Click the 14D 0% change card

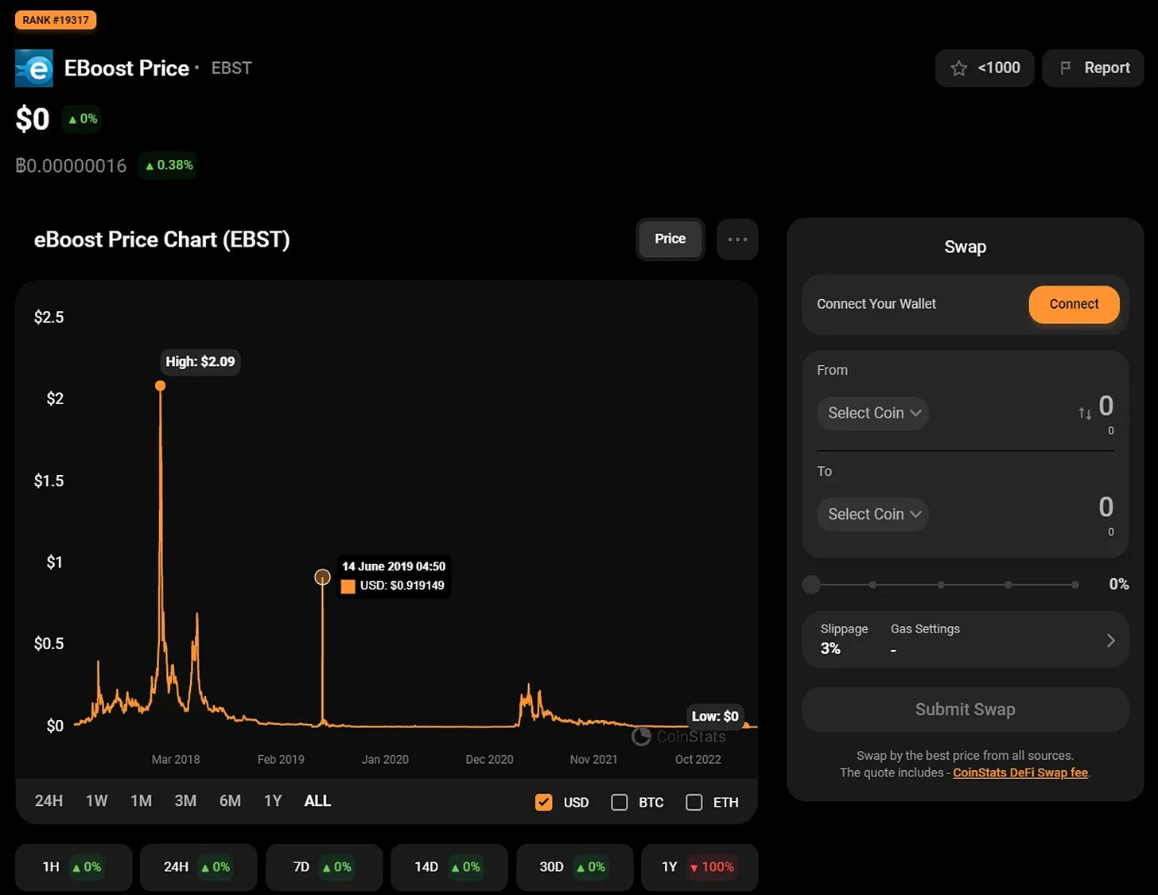449,867
